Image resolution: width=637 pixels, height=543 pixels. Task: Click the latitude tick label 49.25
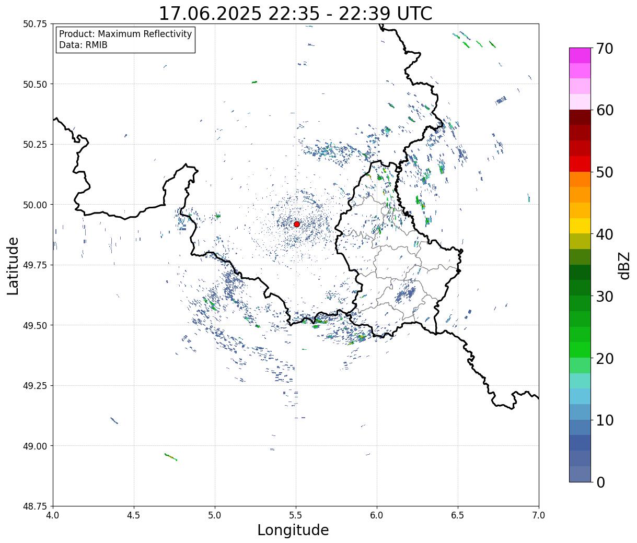click(x=35, y=386)
